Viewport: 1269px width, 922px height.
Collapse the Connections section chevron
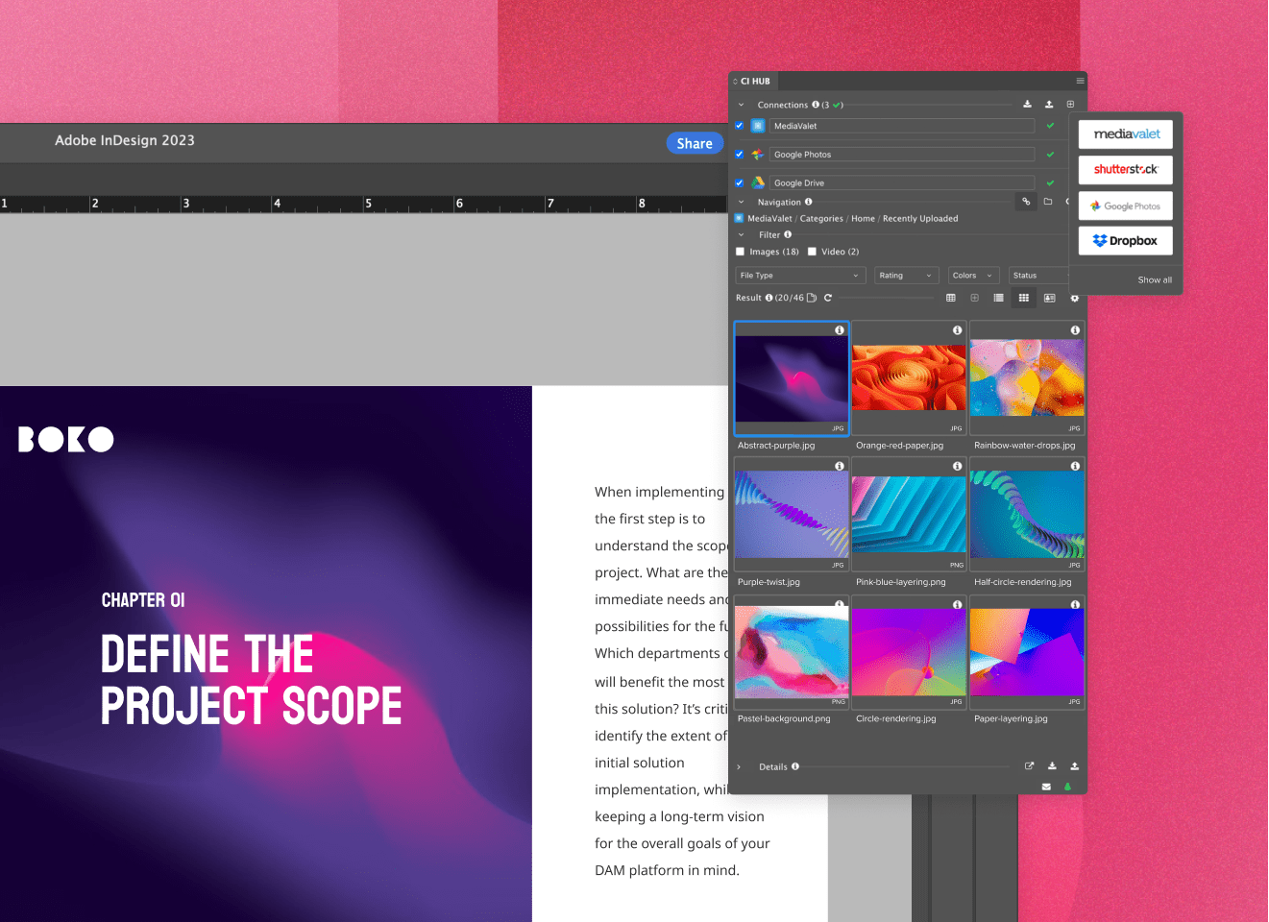coord(741,105)
